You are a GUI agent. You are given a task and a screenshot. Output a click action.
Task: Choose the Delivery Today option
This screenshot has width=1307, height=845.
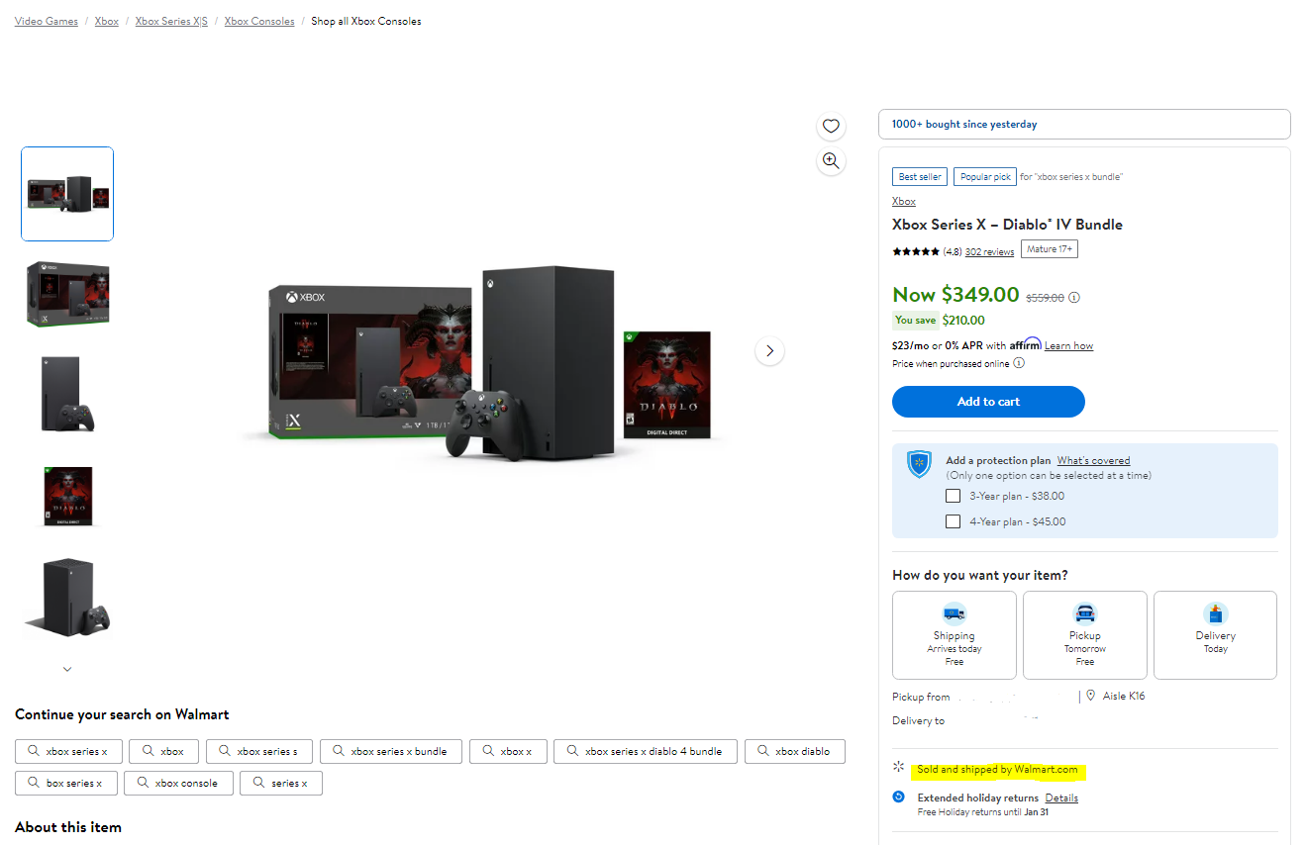(1215, 634)
